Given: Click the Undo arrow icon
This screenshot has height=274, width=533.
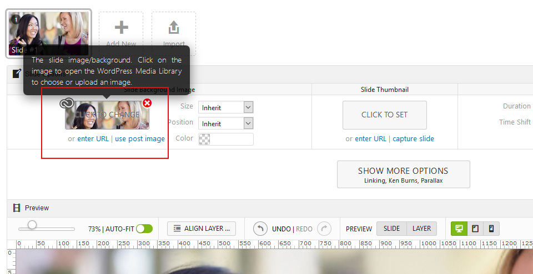Looking at the screenshot, I should click(x=260, y=229).
